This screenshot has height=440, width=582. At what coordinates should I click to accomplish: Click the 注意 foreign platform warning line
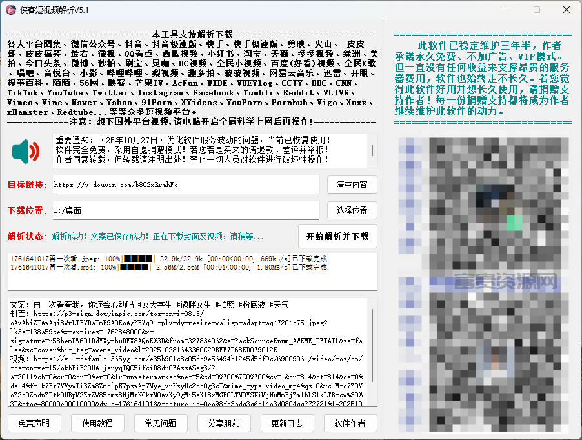click(x=192, y=121)
